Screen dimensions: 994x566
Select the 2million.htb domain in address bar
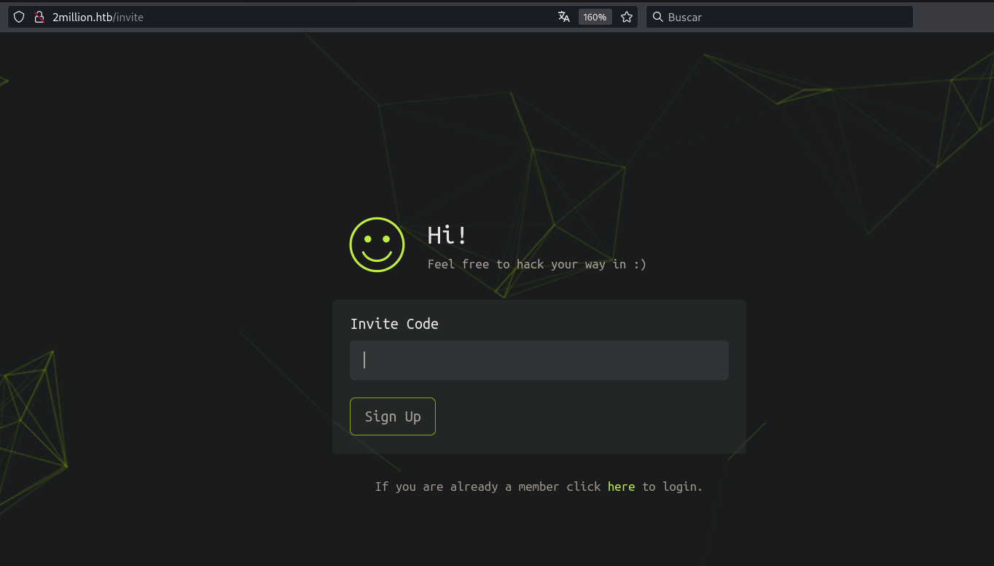coord(82,17)
